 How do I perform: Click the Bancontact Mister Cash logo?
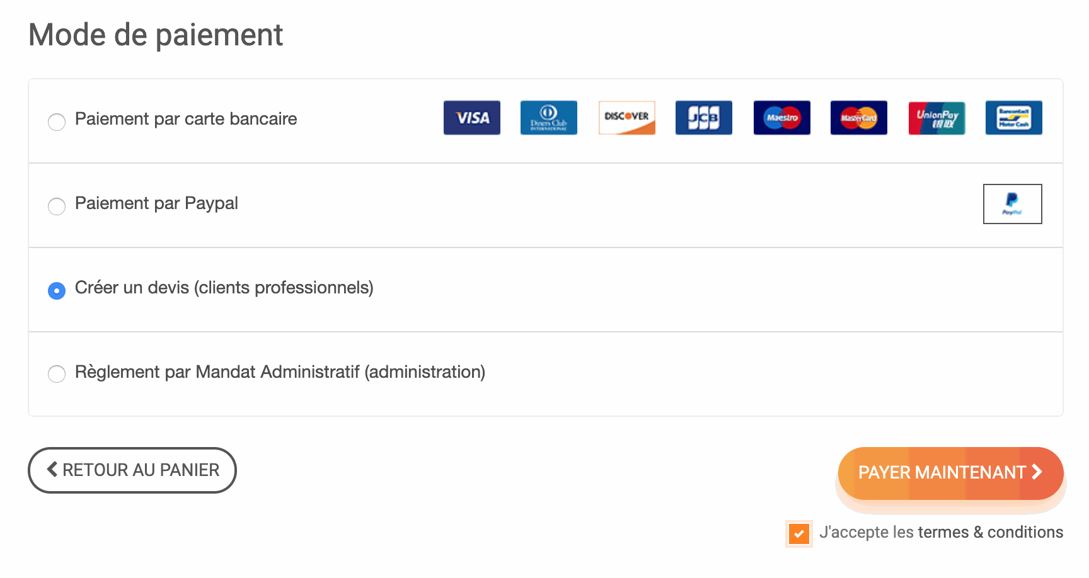click(1014, 118)
